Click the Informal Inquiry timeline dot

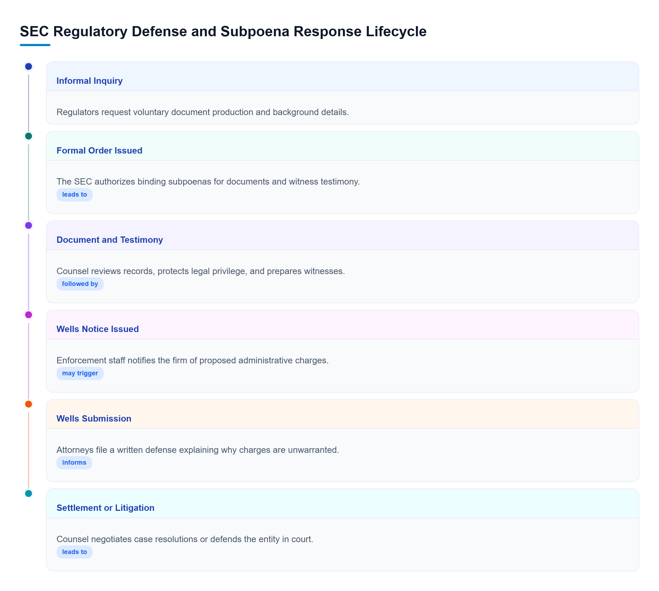point(29,66)
